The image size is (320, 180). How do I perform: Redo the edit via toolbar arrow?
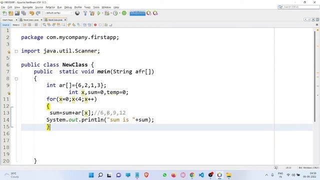click(x=38, y=13)
